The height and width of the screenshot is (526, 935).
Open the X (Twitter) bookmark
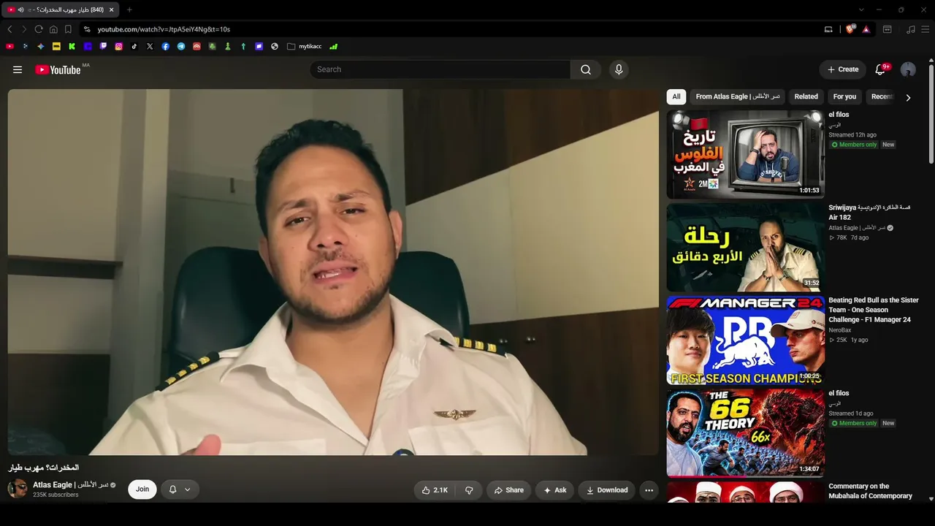tap(150, 46)
